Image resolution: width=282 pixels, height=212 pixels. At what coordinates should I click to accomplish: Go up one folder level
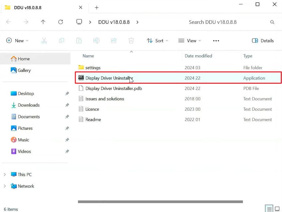click(x=43, y=22)
